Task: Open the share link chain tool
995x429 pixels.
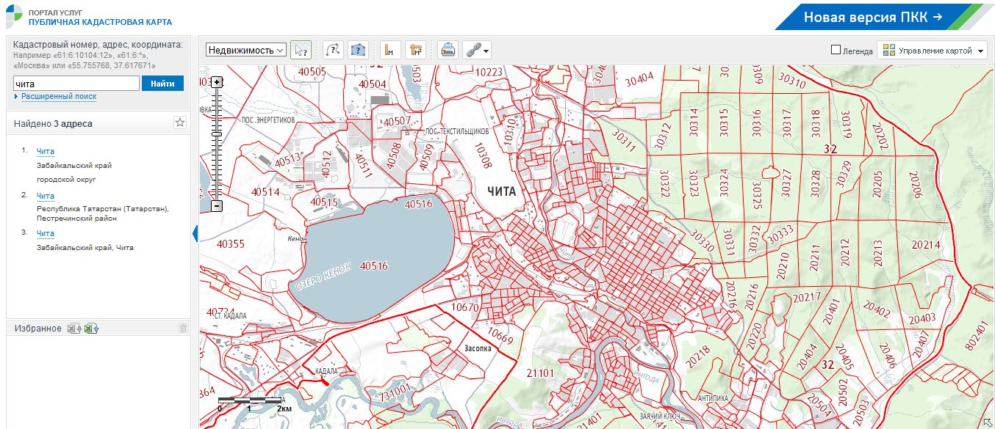Action: [476, 50]
